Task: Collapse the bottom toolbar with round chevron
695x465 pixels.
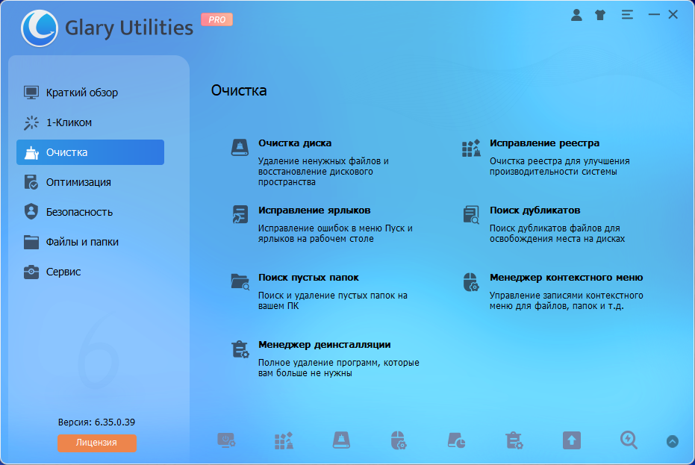Action: tap(673, 441)
